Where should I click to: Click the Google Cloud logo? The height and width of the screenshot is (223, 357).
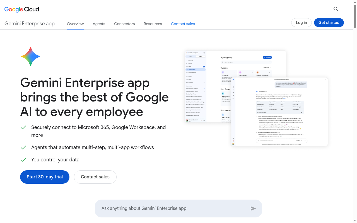[x=22, y=9]
